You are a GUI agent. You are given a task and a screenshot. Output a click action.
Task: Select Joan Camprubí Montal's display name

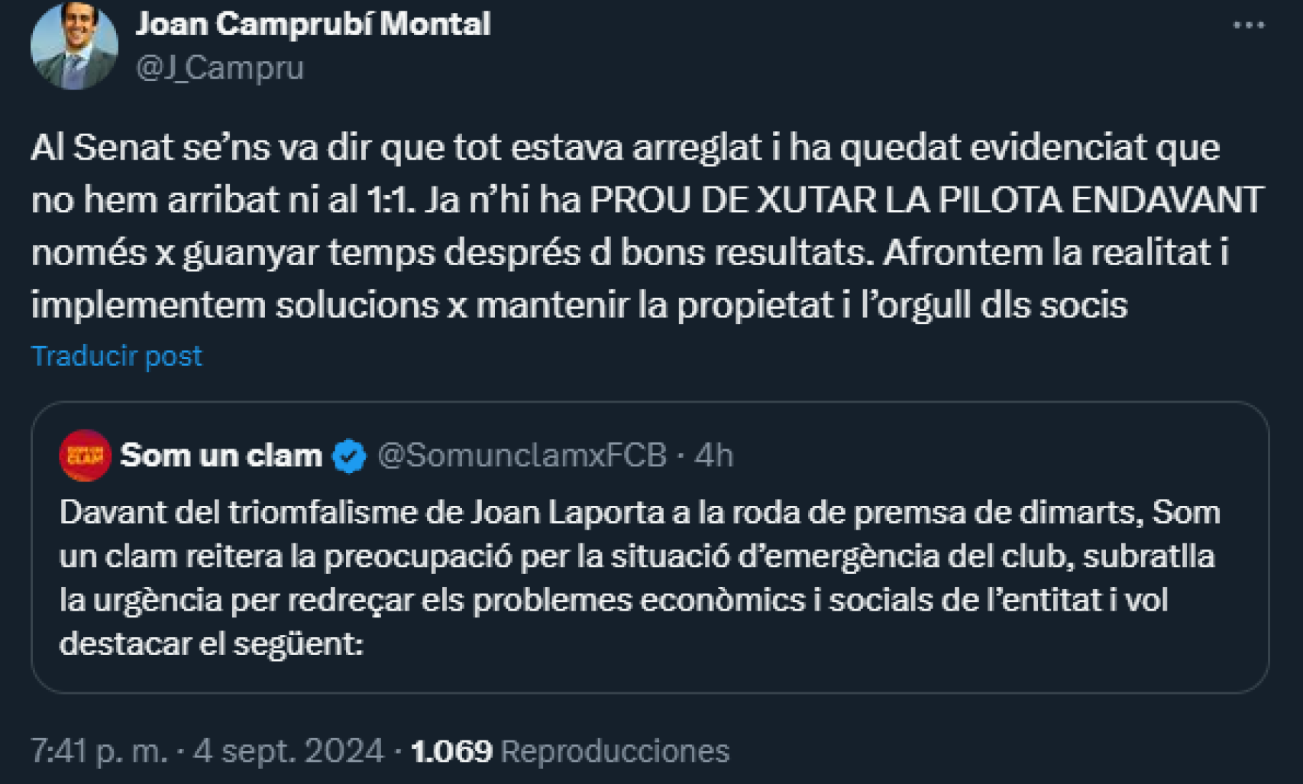click(313, 23)
